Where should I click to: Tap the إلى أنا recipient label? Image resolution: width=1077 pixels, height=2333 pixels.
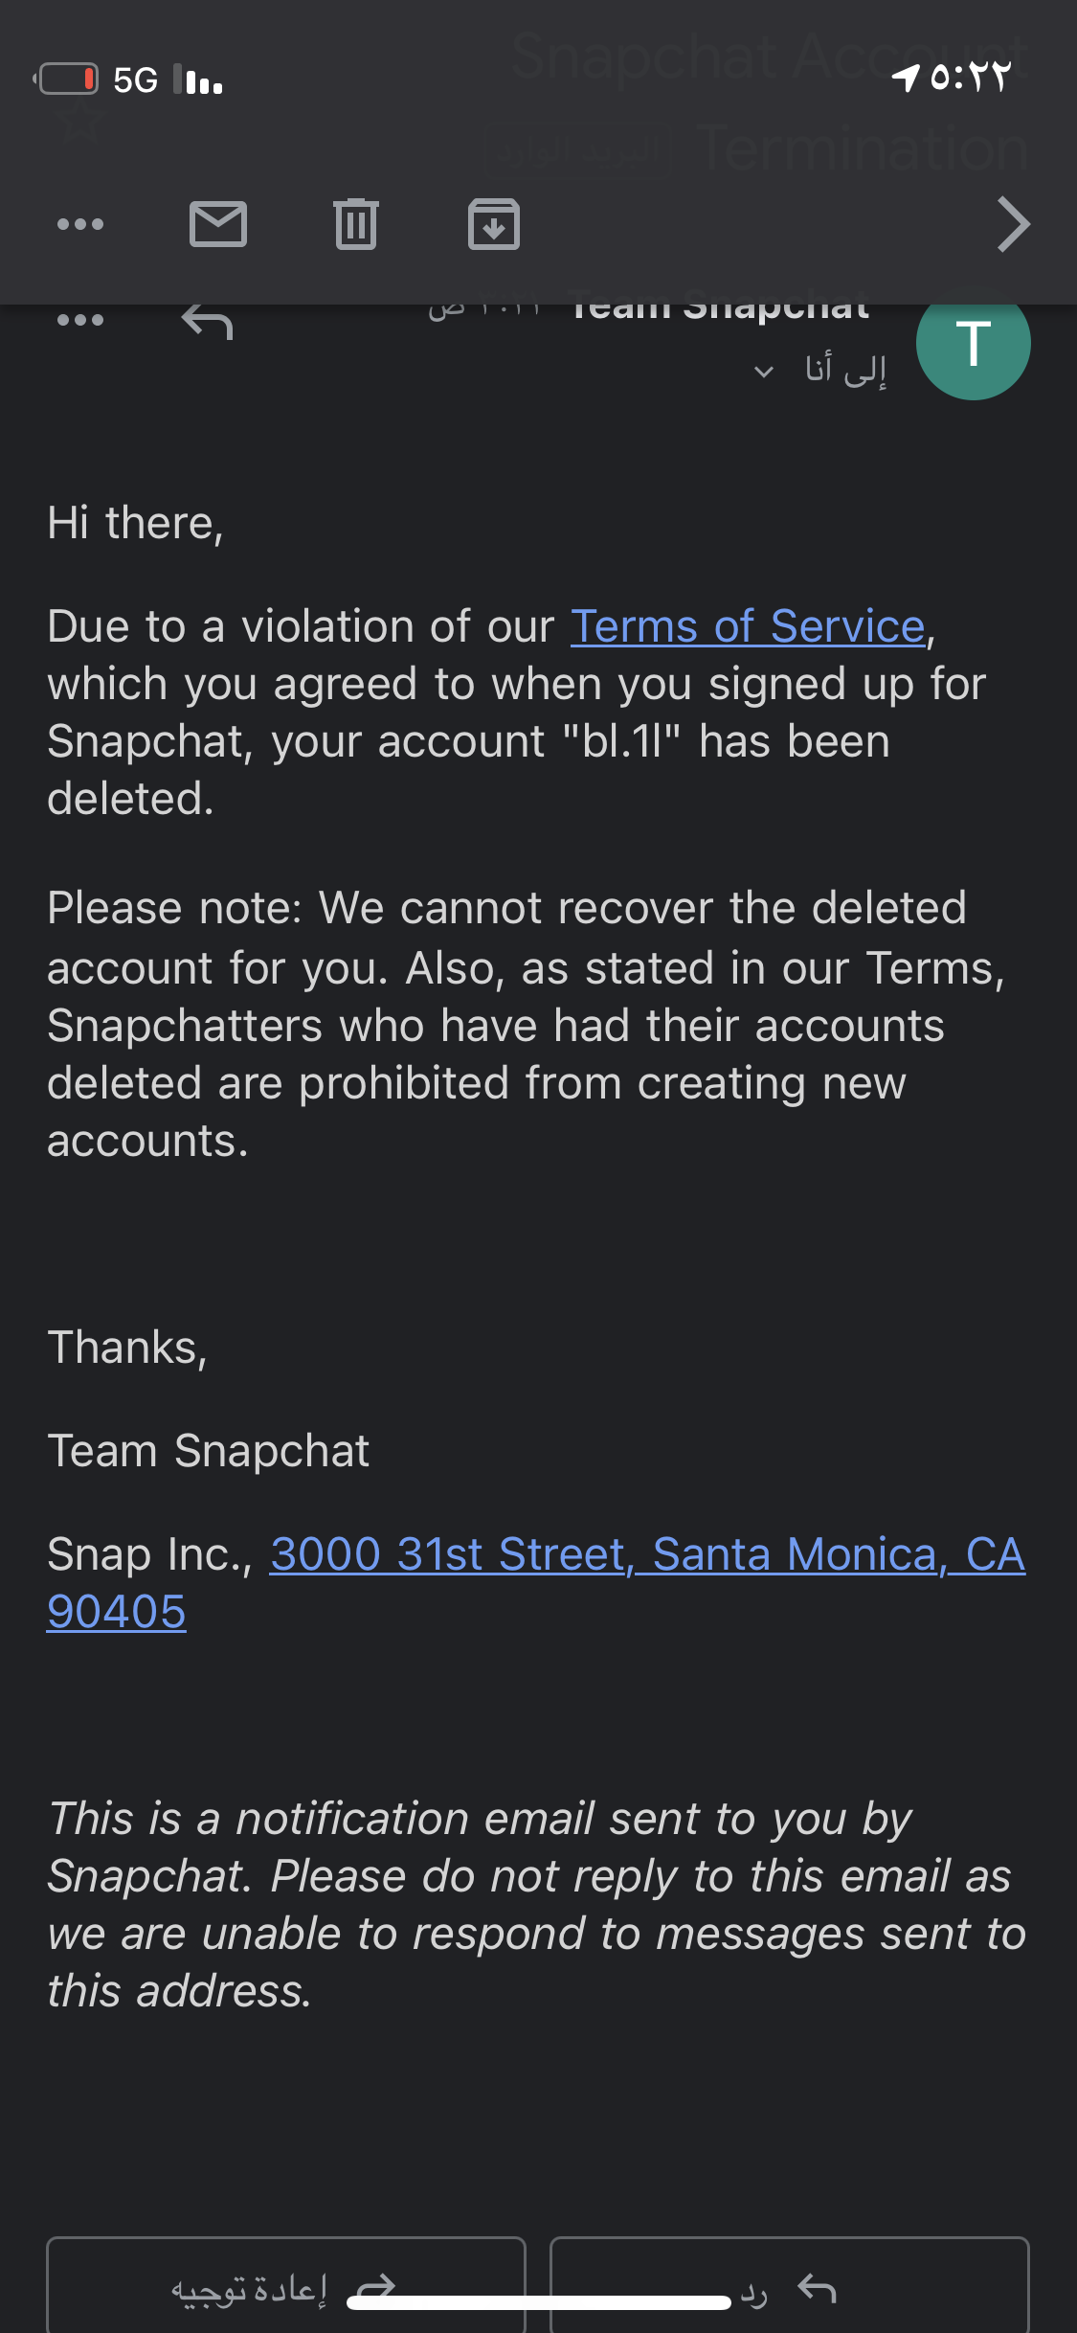[x=845, y=369]
